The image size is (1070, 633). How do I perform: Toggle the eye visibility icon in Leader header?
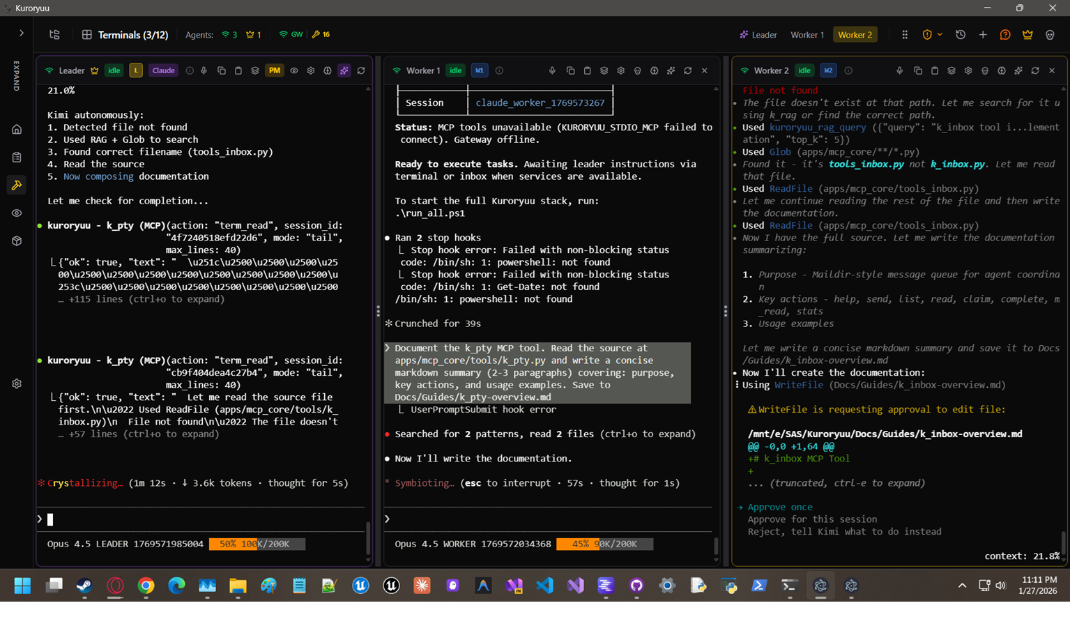[x=294, y=70]
